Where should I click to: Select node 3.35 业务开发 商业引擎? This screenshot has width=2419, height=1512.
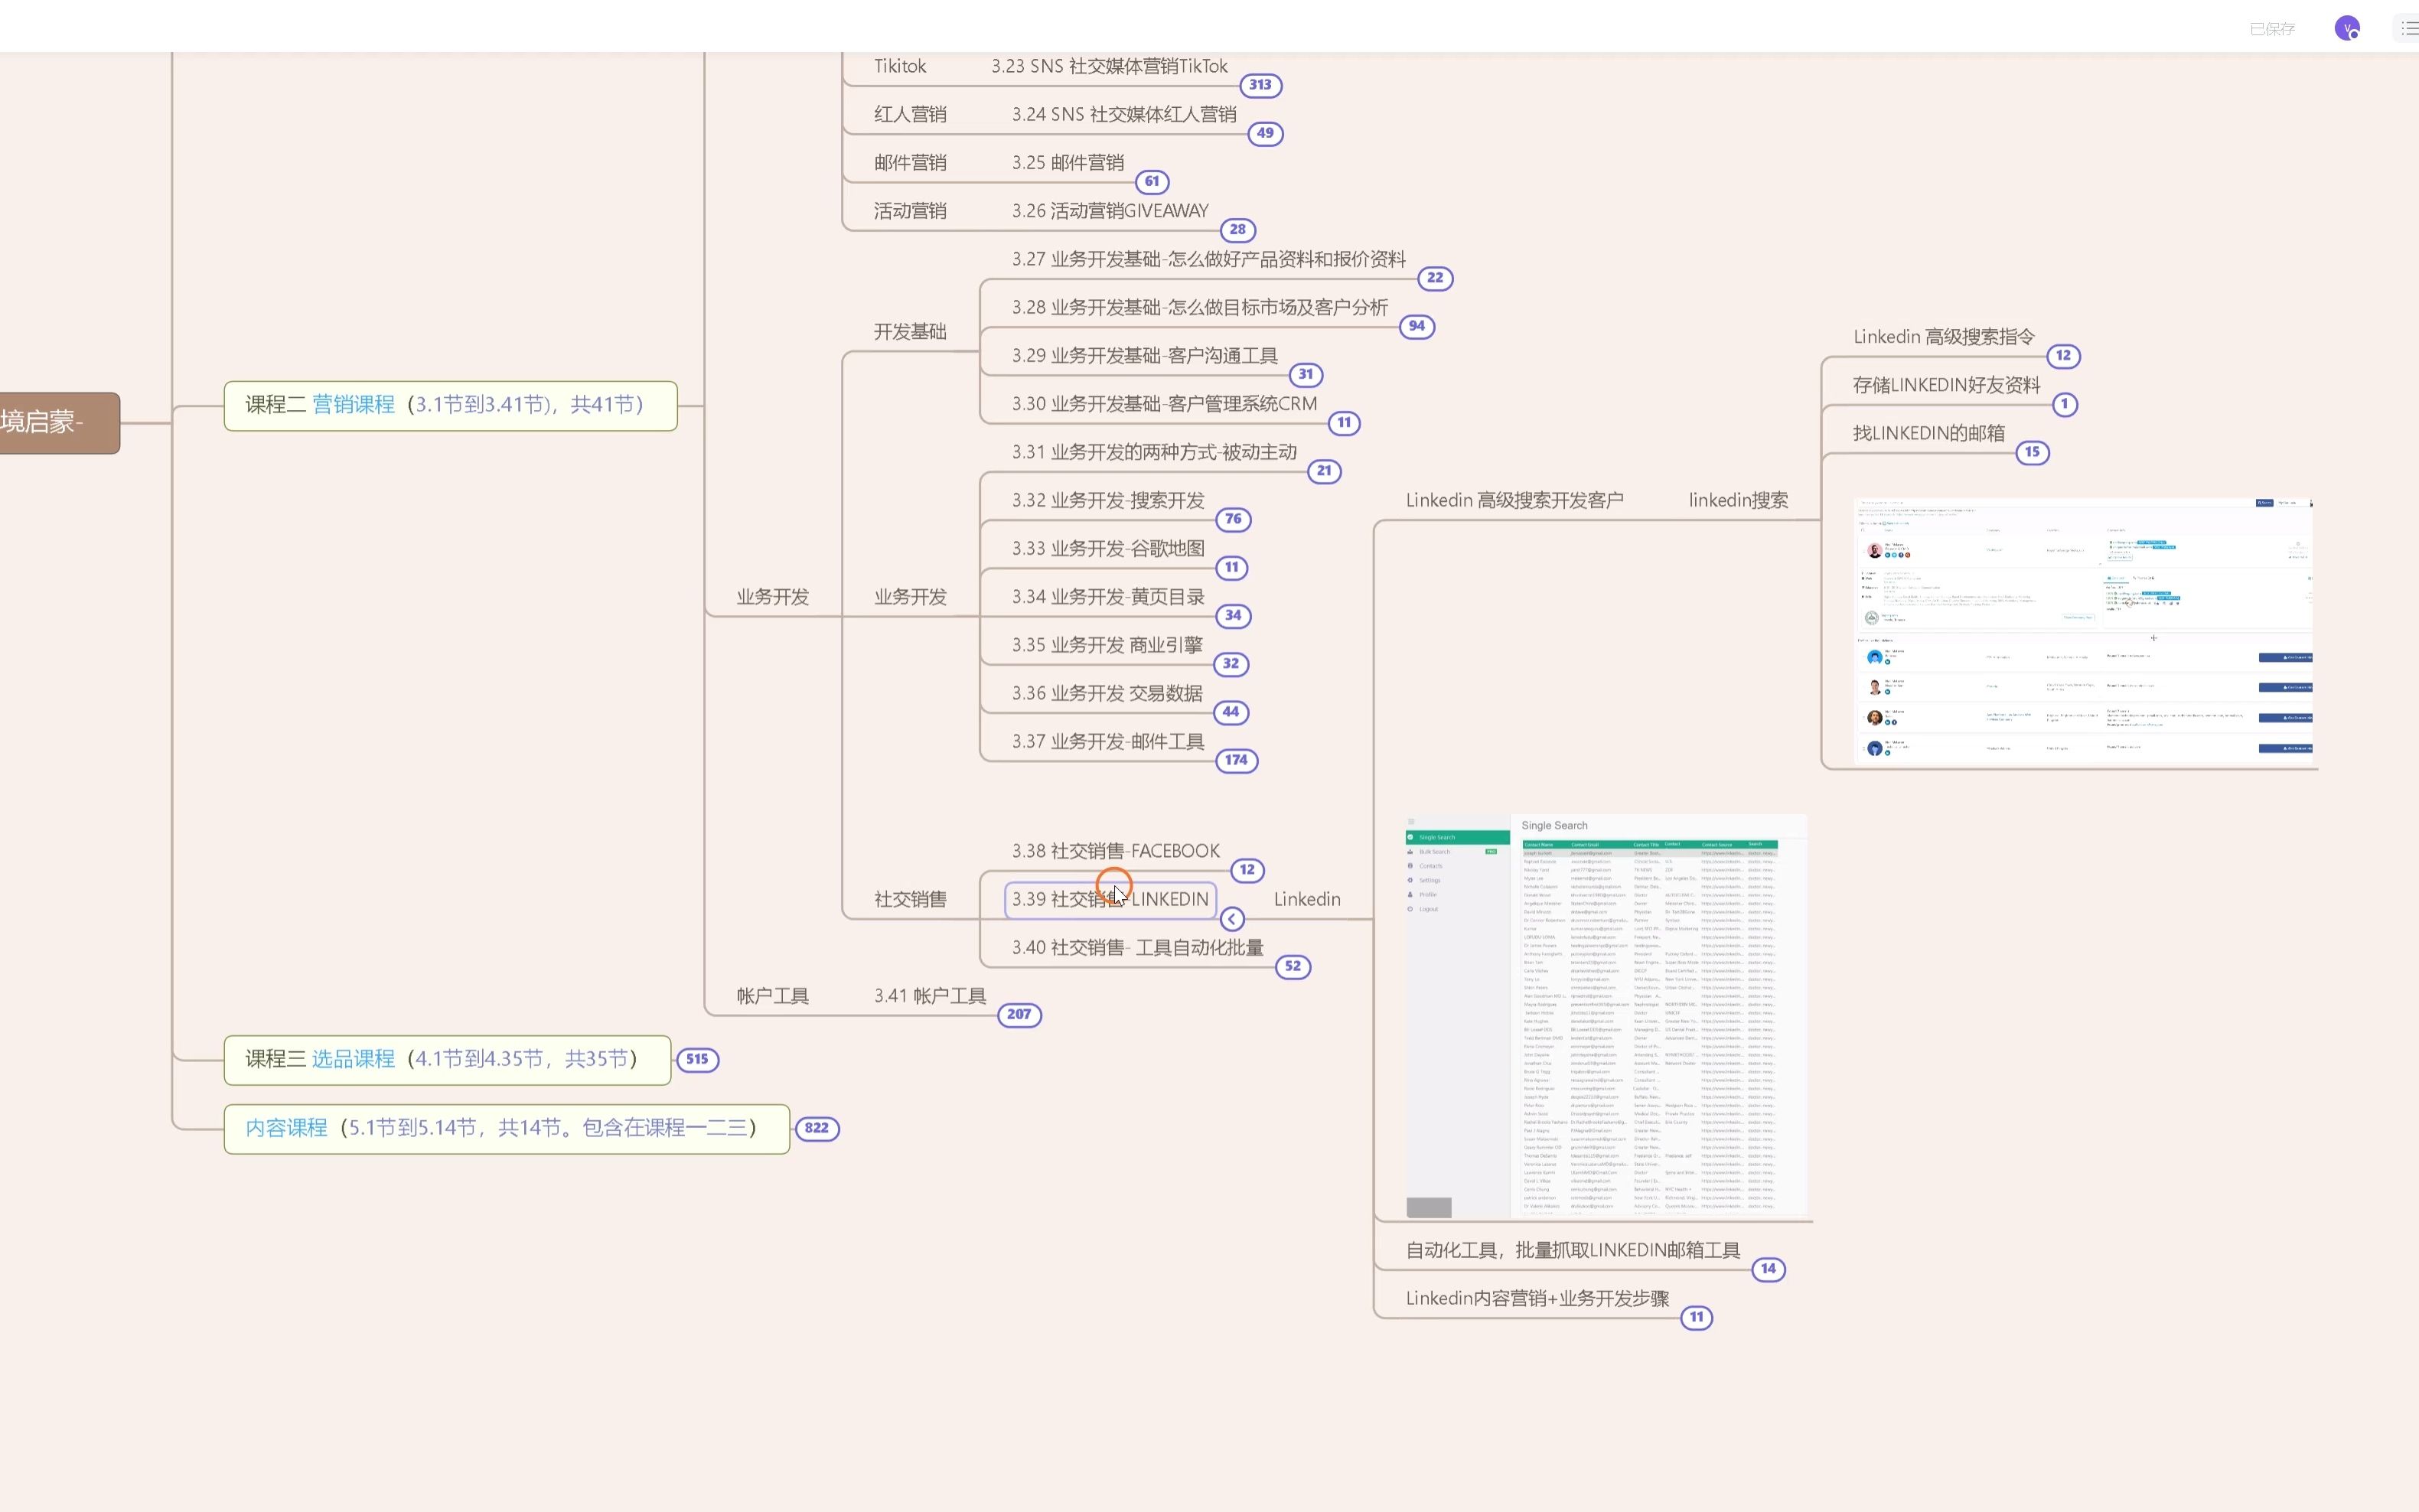tap(1107, 645)
